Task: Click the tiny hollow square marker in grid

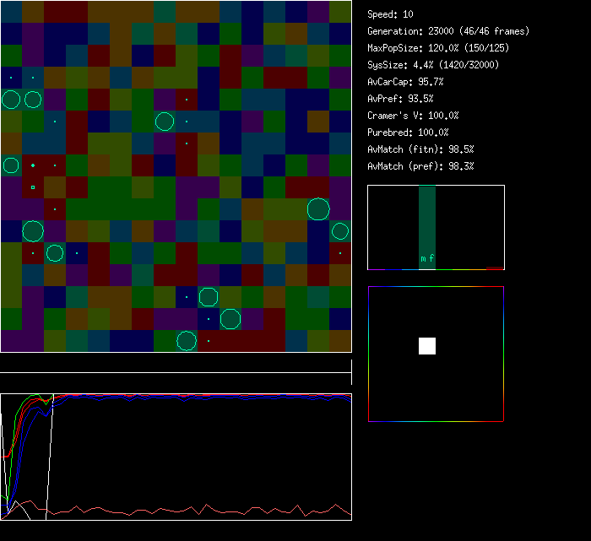Action: [x=33, y=187]
